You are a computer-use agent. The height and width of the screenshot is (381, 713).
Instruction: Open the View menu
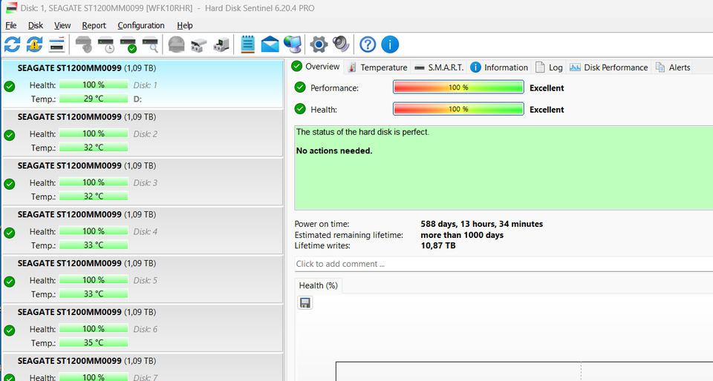pos(62,25)
